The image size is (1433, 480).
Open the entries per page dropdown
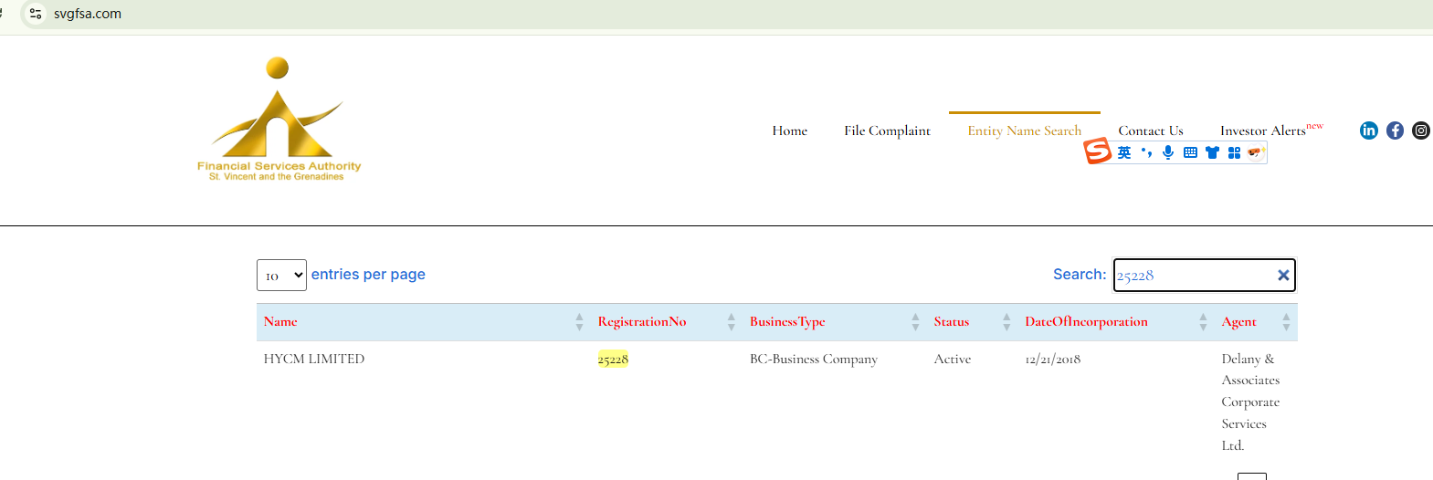point(281,275)
